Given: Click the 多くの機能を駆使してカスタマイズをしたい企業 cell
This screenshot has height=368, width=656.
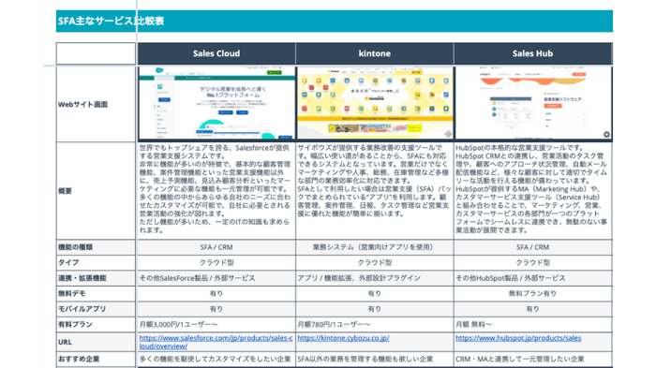Looking at the screenshot, I should pos(216,360).
